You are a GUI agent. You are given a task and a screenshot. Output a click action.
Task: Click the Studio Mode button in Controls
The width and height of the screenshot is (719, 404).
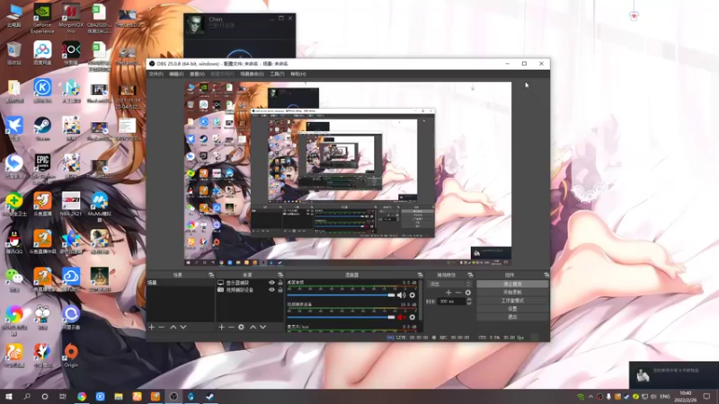(512, 301)
